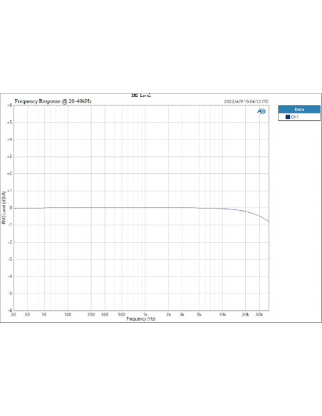Click the 20k tick on frequency axis
The image size is (322, 416).
[245, 314]
